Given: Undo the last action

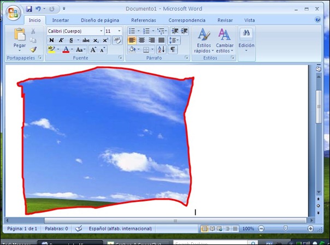Looking at the screenshot, I should tap(38, 9).
